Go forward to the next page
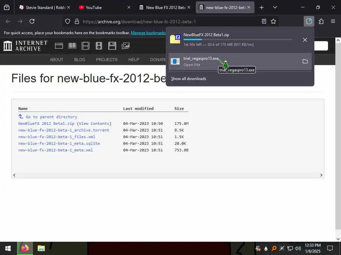This screenshot has height=255, width=341. pos(20,21)
